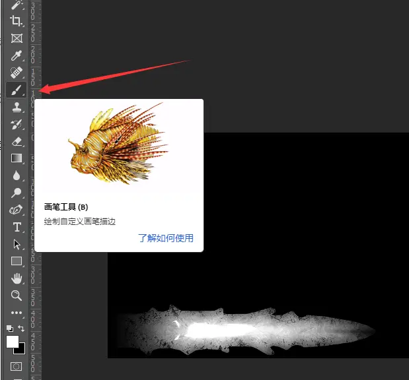
Task: Open the black background color swatch
Action: point(22,350)
